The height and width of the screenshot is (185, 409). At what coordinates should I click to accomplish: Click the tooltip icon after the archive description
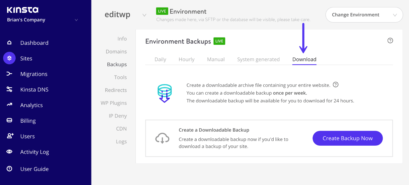coord(336,84)
